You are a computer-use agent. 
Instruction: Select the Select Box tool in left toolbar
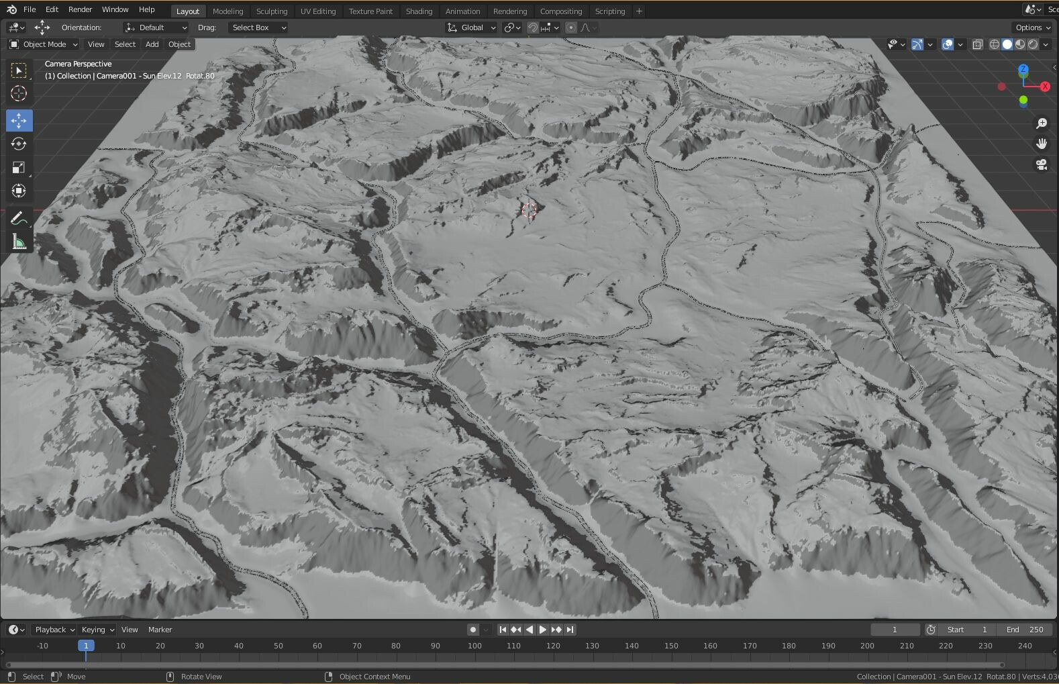19,70
